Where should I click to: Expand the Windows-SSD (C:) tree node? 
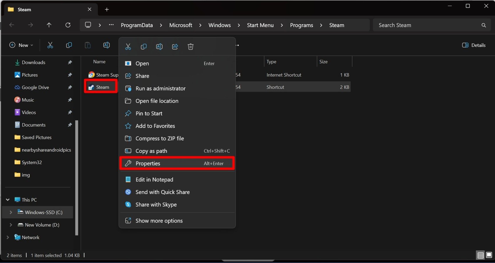[11, 212]
